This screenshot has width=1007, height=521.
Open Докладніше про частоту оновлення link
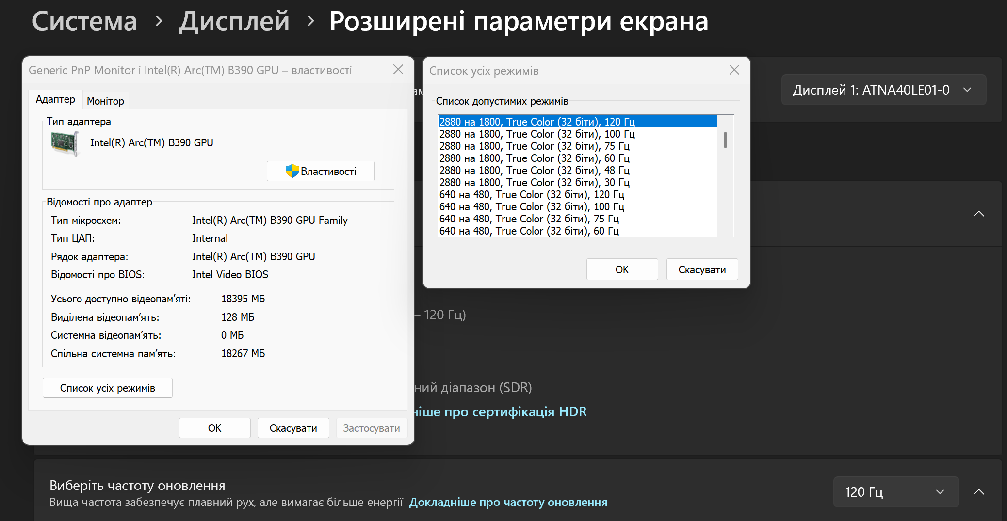pos(508,502)
